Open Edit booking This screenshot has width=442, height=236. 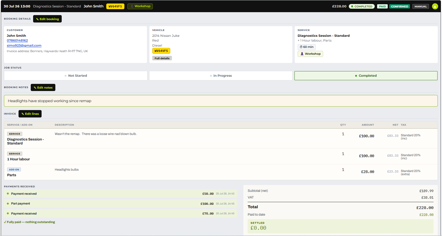point(47,19)
